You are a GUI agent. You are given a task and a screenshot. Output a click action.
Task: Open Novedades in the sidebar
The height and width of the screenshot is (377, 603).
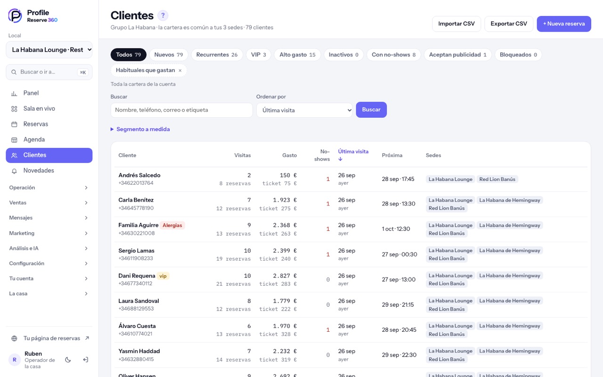49,171
